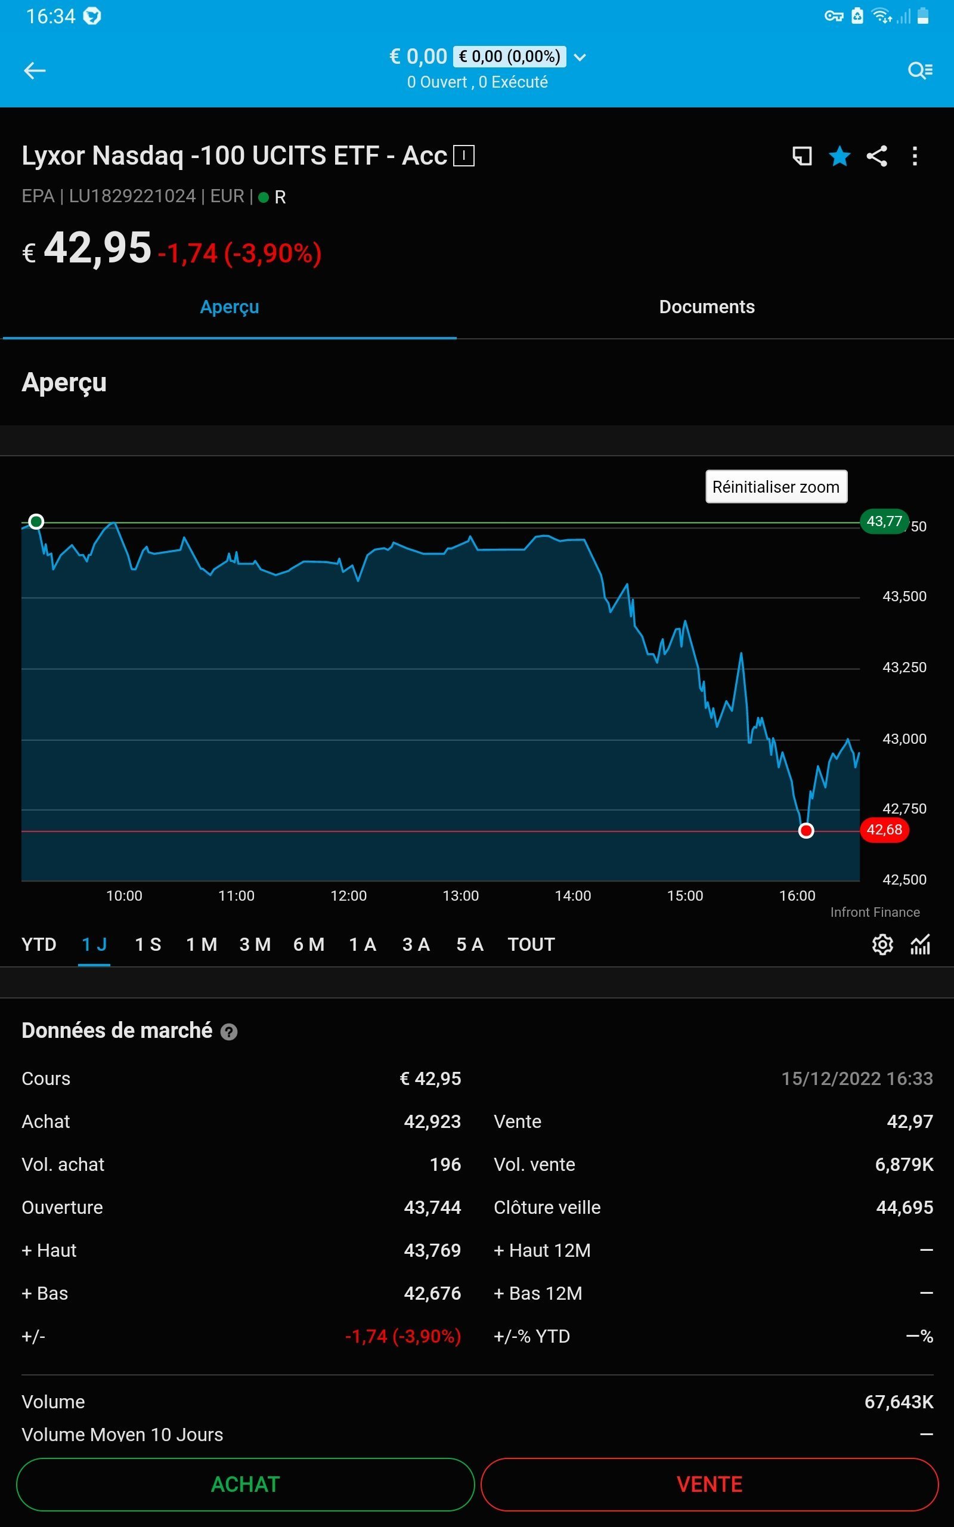Open the search list icon

(x=920, y=70)
